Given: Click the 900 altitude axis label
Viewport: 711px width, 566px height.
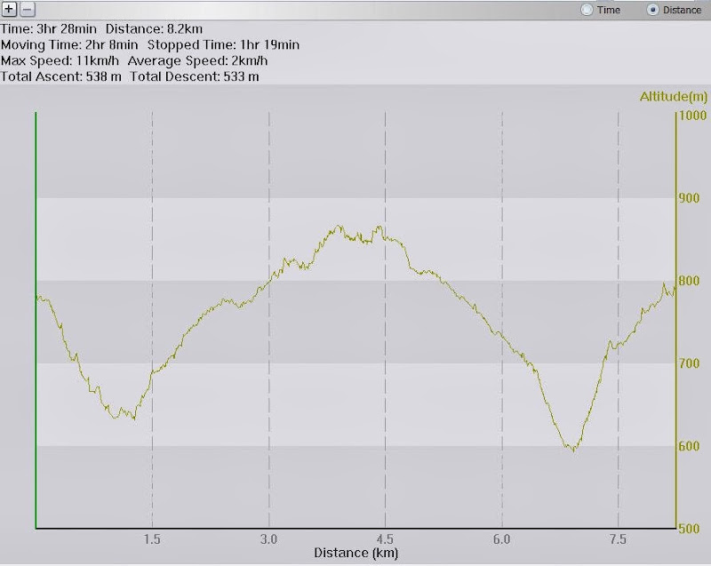Looking at the screenshot, I should [689, 198].
